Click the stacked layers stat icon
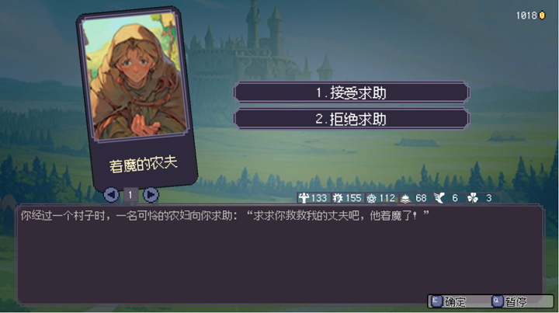Image resolution: width=559 pixels, height=313 pixels. 405,198
